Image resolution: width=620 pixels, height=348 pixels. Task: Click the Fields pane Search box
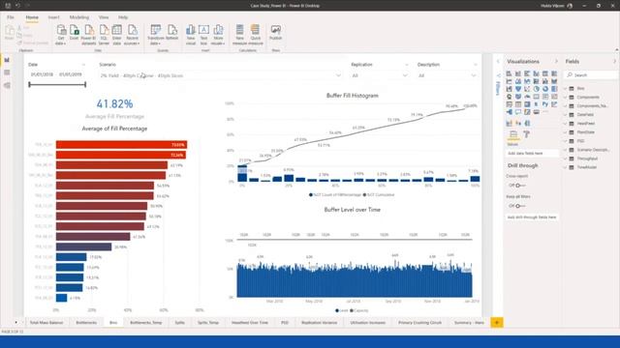591,75
